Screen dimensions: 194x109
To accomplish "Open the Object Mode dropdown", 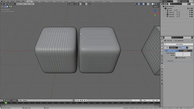I will pos(10,4).
